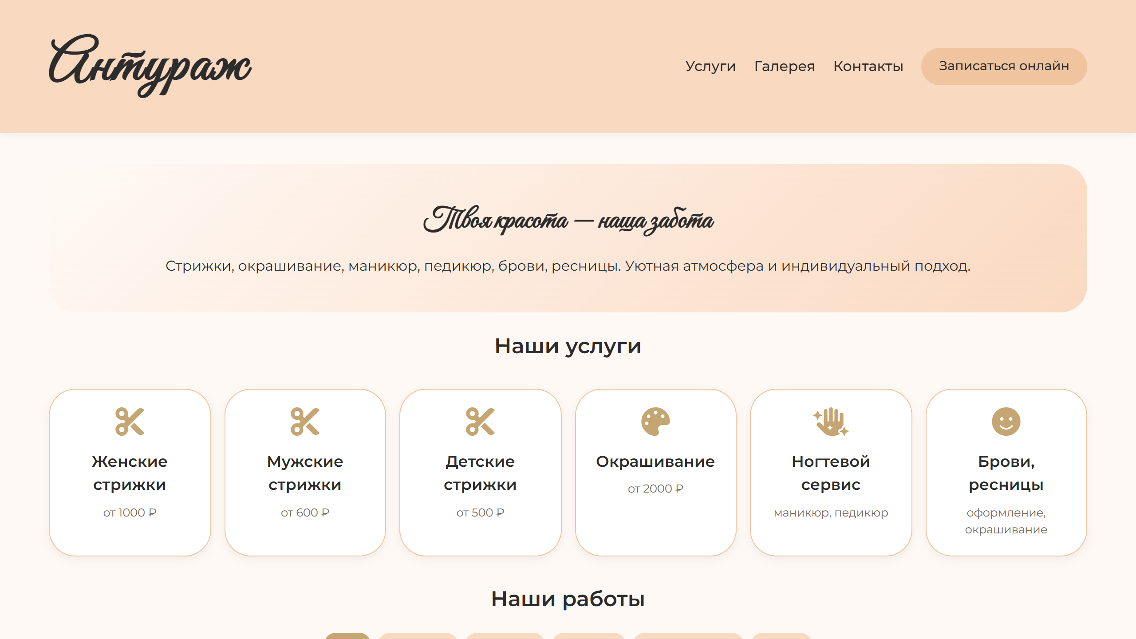1136x639 pixels.
Task: Click the palette icon on Окрашивание card
Action: (655, 422)
